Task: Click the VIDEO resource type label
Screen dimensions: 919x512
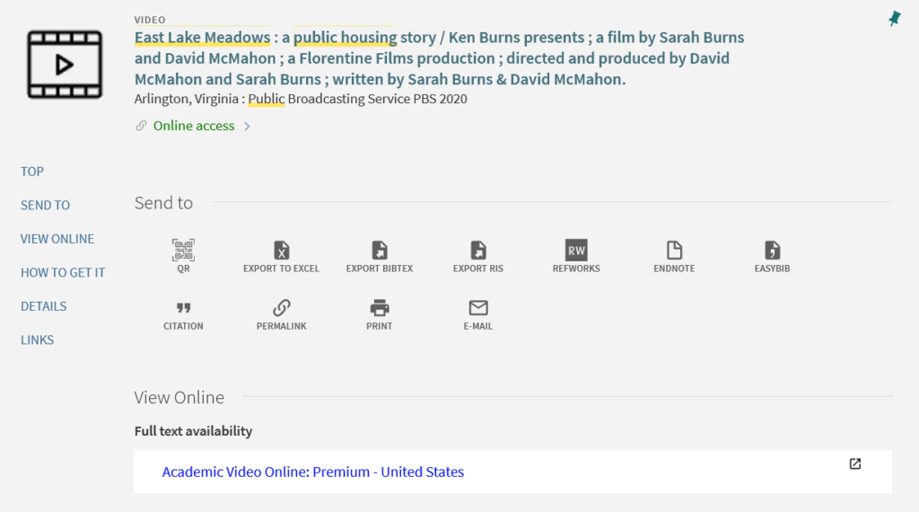Action: pos(150,20)
